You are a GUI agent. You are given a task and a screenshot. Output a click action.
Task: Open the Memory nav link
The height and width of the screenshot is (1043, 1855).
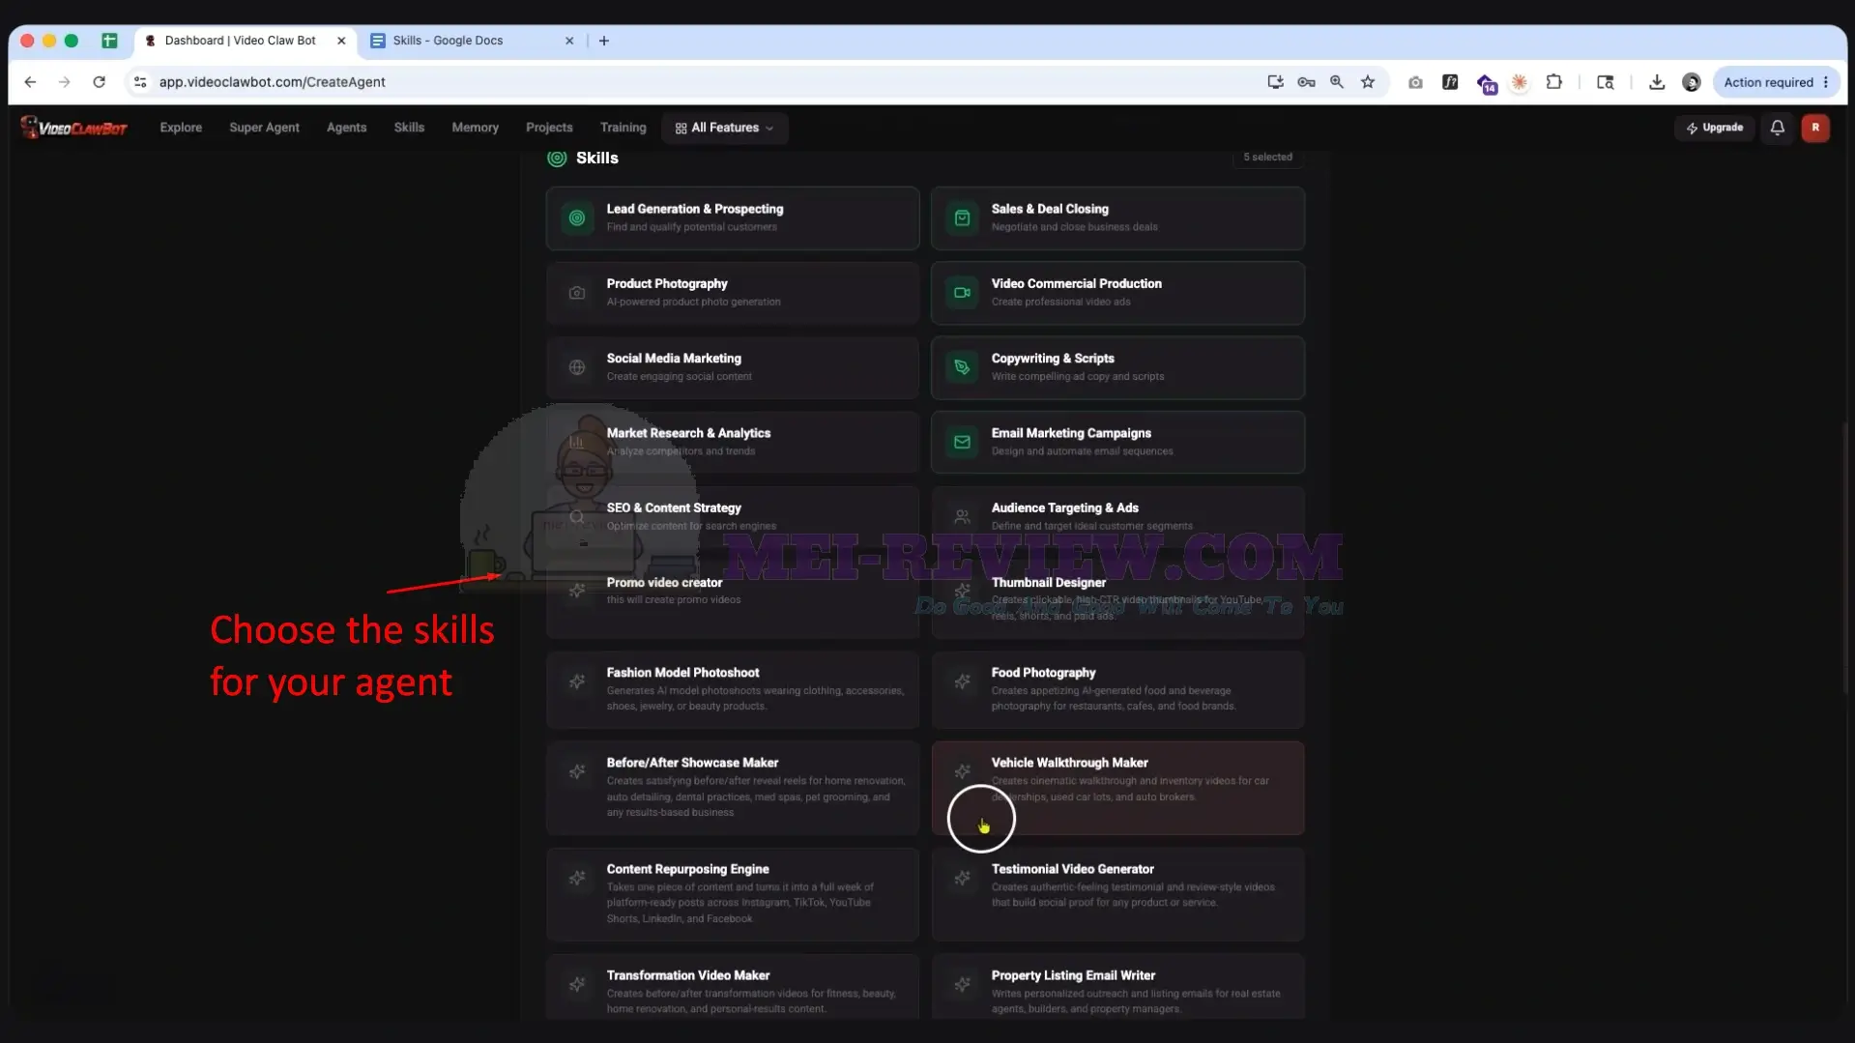475,128
